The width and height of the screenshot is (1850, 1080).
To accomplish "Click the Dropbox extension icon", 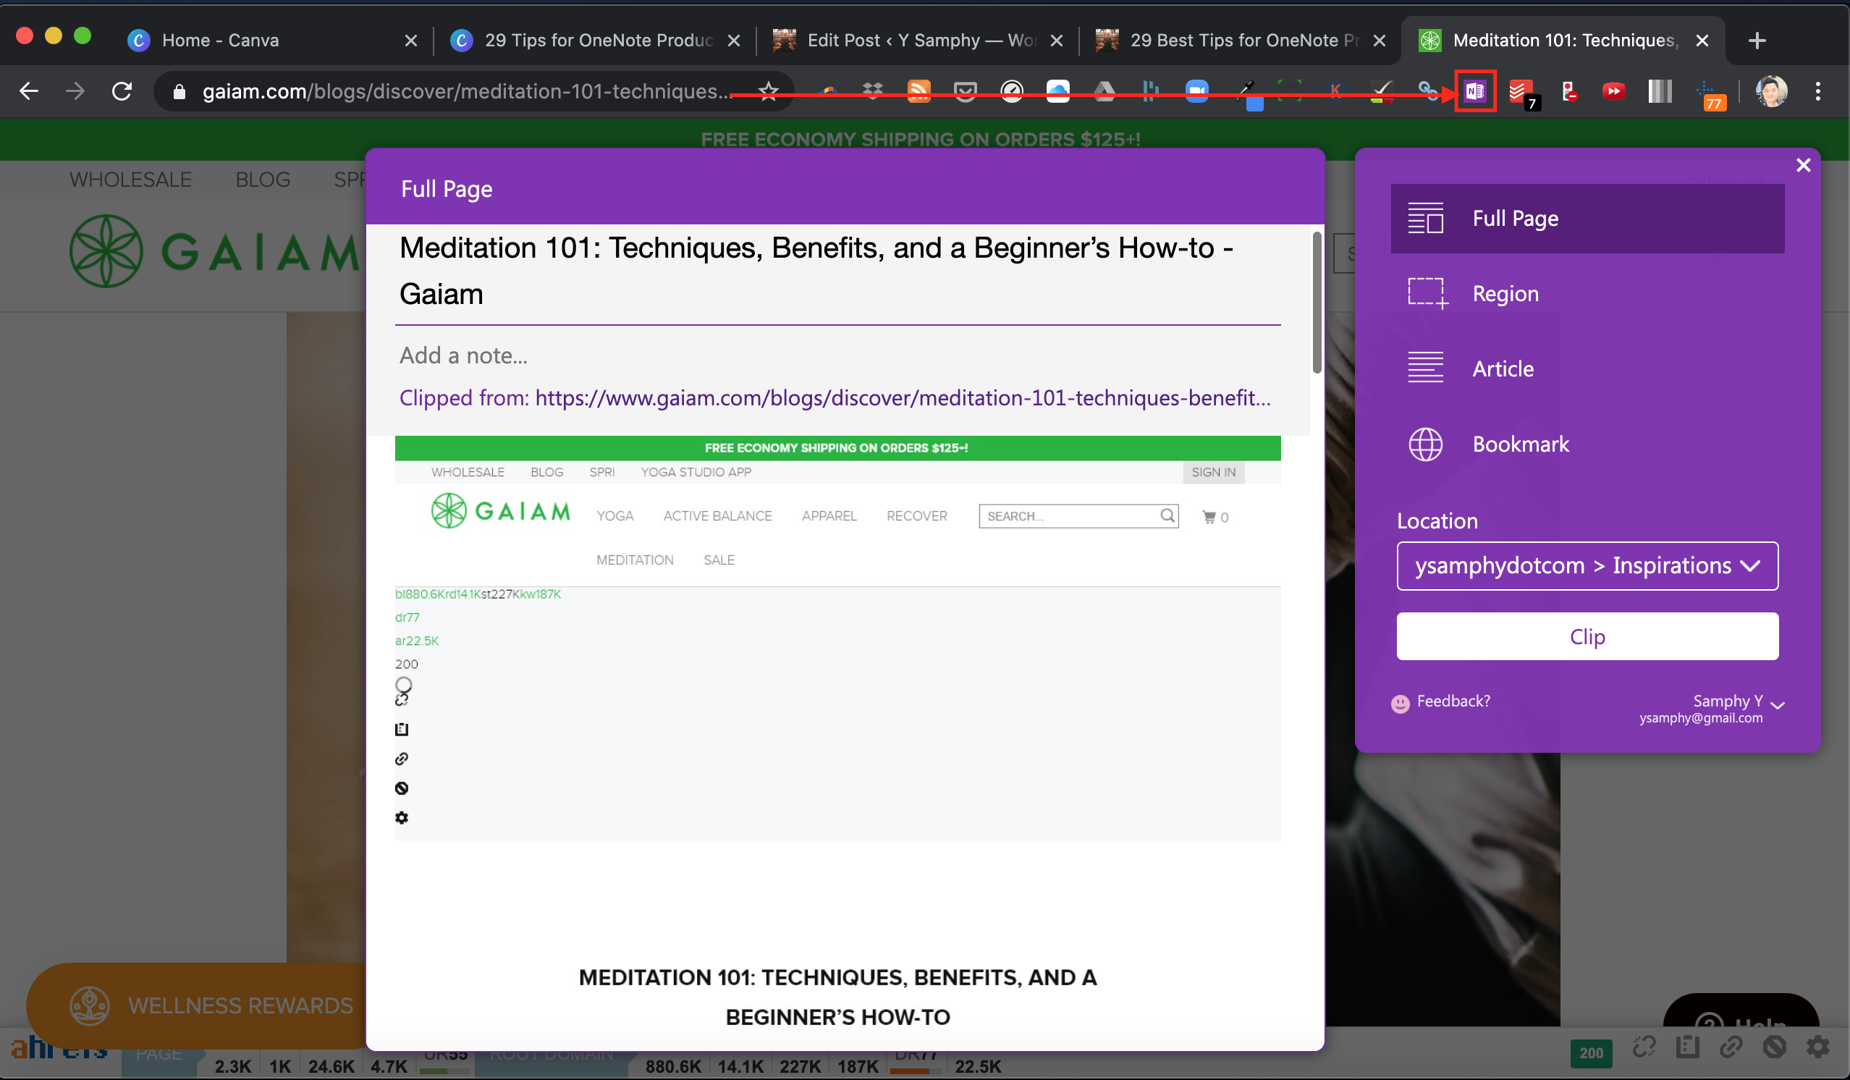I will click(872, 91).
